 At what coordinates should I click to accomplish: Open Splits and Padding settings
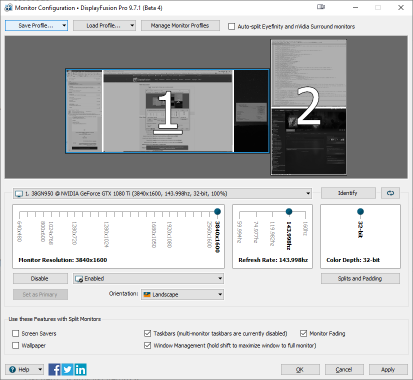[360, 278]
